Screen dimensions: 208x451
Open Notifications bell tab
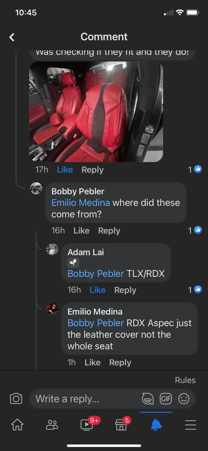(156, 425)
